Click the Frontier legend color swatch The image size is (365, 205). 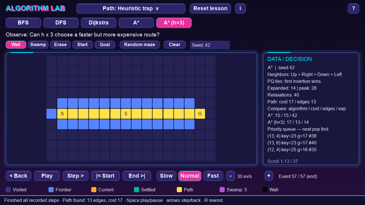pos(51,190)
